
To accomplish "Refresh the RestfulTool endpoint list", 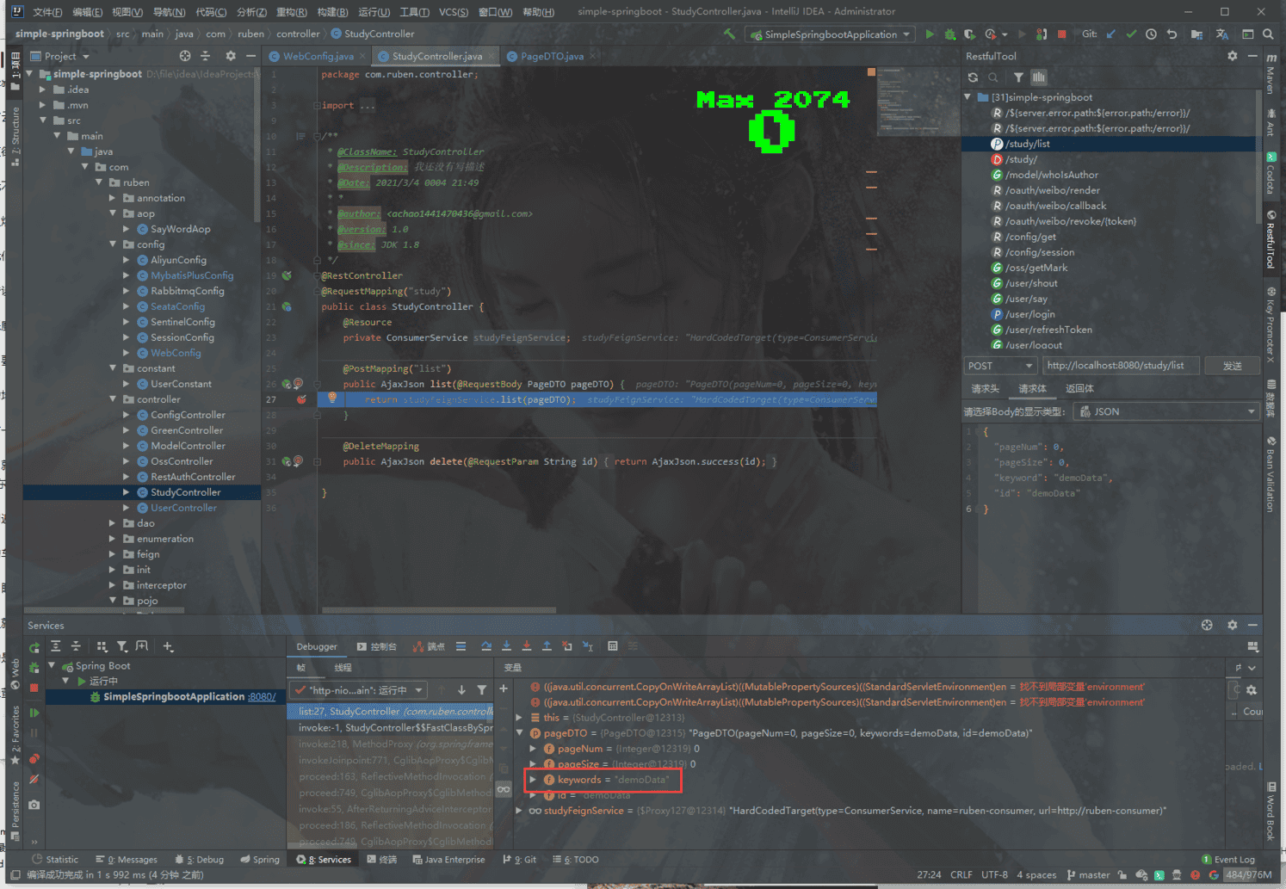I will point(974,77).
